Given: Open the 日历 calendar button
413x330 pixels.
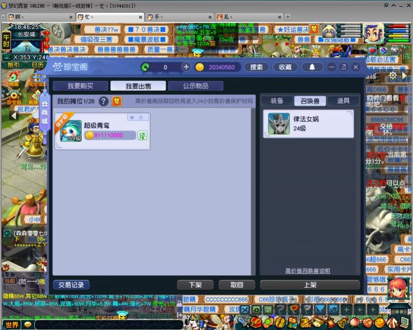Looking at the screenshot, I should (37, 65).
